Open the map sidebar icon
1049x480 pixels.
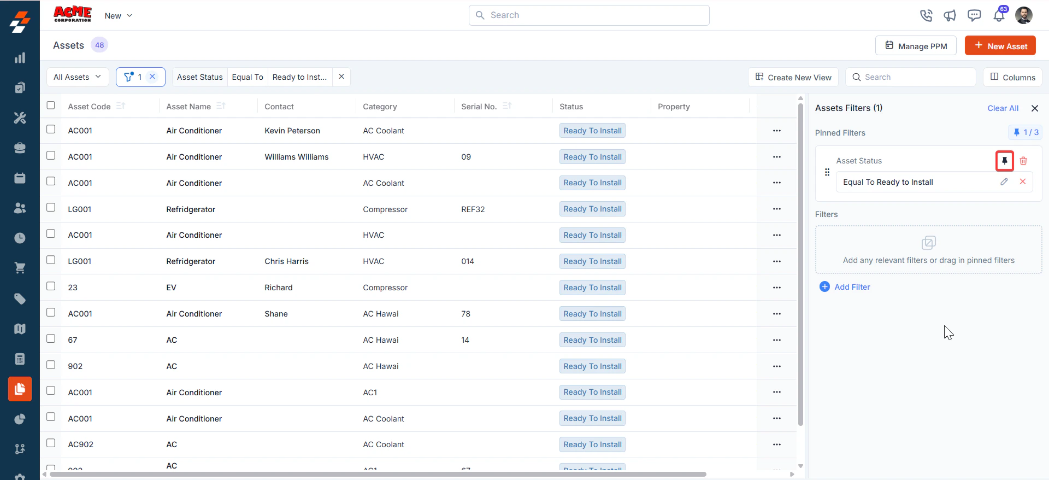(20, 329)
